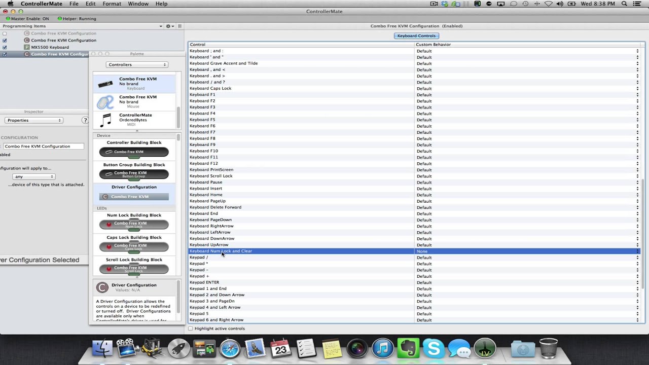Open the Window menu
This screenshot has width=649, height=365.
(x=138, y=4)
